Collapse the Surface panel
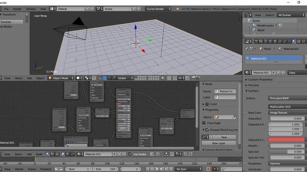Image resolution: width=307 pixels, height=172 pixels. click(253, 91)
